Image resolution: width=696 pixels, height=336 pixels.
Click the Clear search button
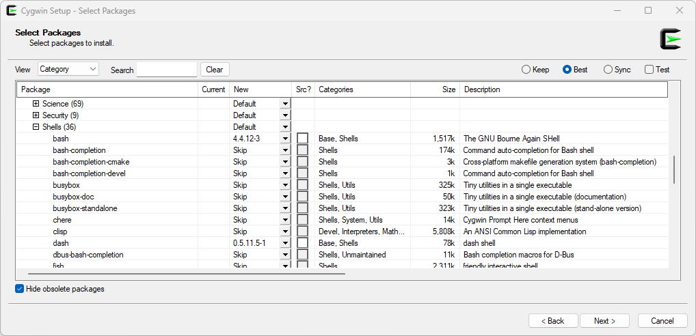coord(215,70)
